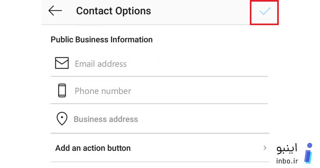
Task: Open the Add an action button option
Action: pos(160,148)
